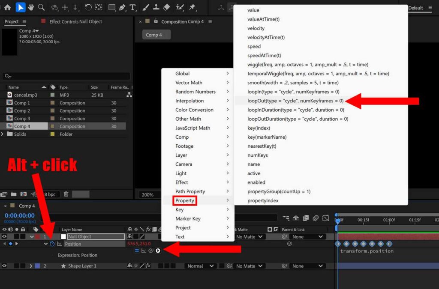The image size is (439, 289).
Task: Open the Effect Controls Null Object tab
Action: 75,21
